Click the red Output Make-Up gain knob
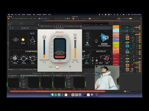The height and width of the screenshot is (111, 149). pos(107,58)
